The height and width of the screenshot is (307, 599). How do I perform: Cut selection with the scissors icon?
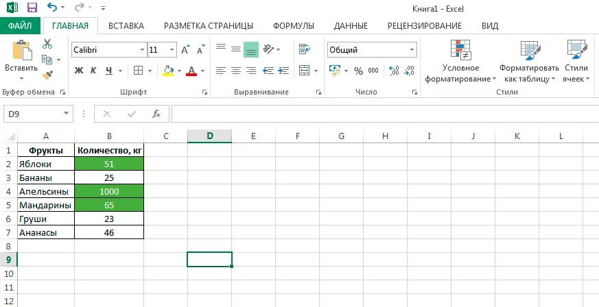click(x=47, y=43)
